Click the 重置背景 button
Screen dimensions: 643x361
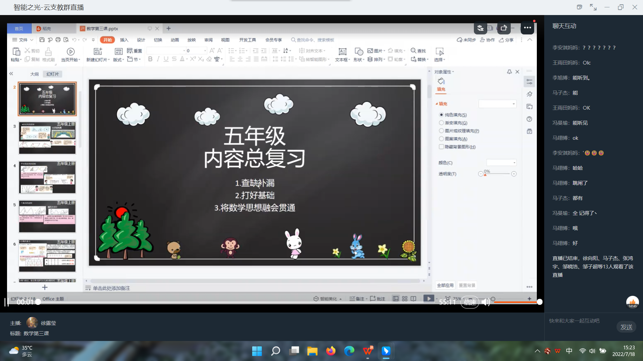pyautogui.click(x=467, y=285)
